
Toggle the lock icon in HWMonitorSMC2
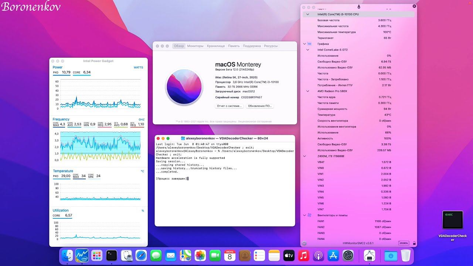click(x=414, y=243)
